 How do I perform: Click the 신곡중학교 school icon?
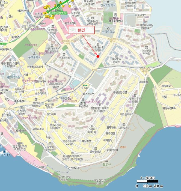point(109,28)
